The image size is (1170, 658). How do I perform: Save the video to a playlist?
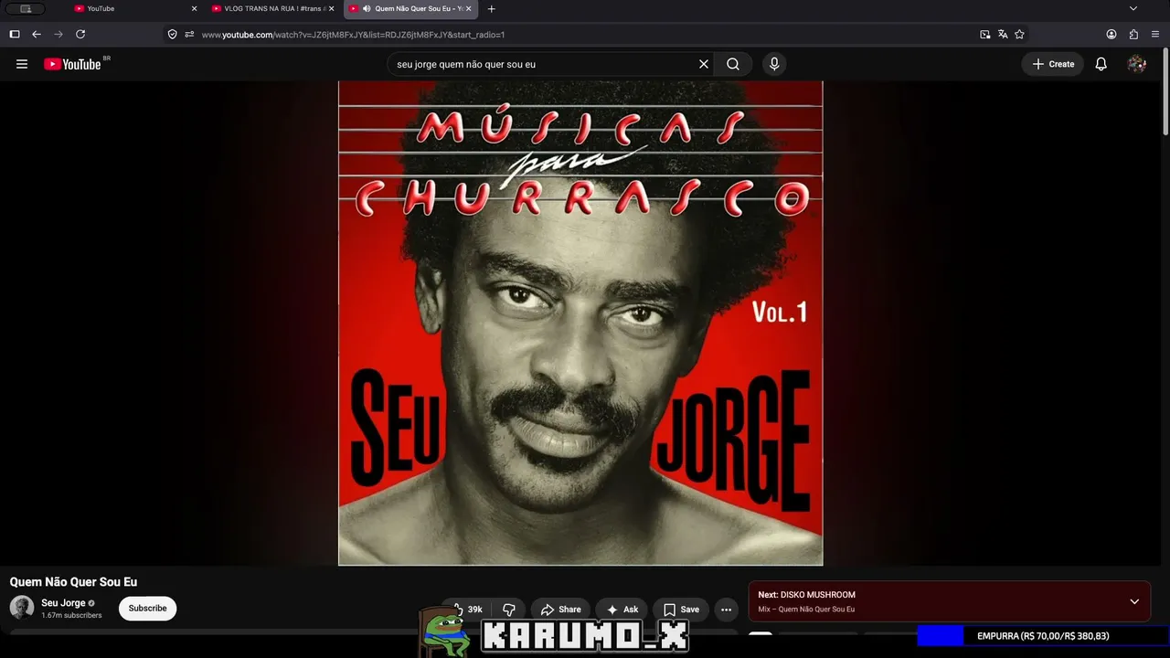pyautogui.click(x=681, y=610)
